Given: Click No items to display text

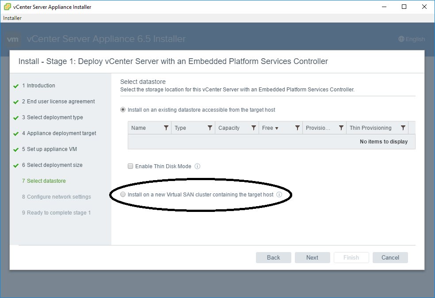Looking at the screenshot, I should tap(384, 142).
